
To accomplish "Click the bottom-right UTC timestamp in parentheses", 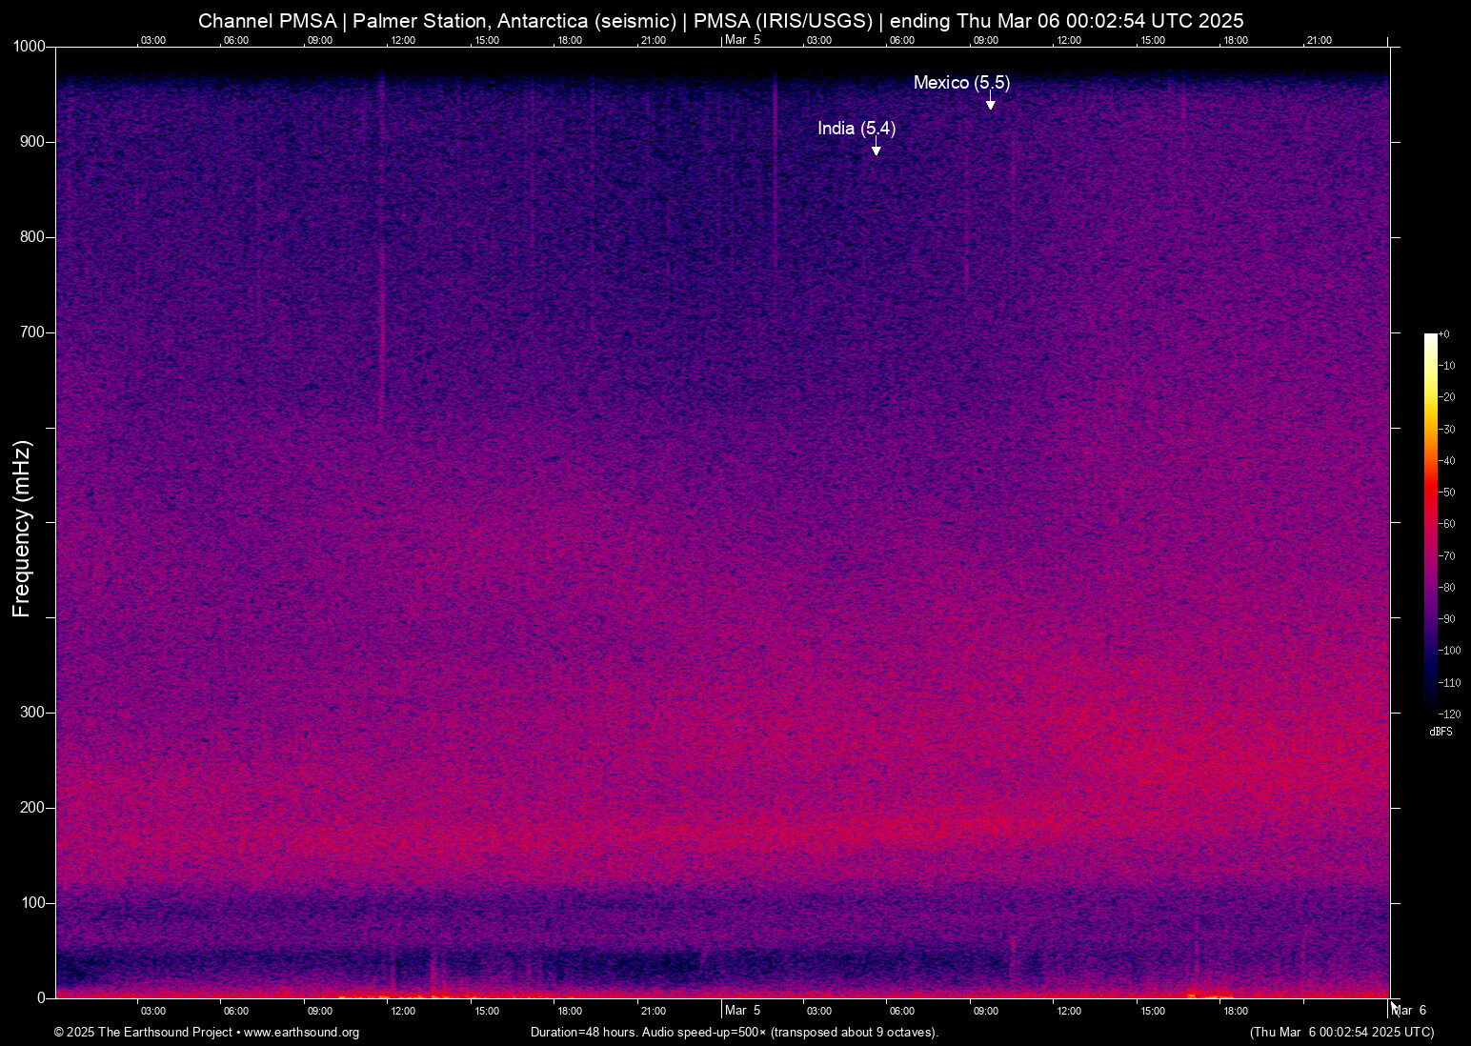I will [1341, 1033].
